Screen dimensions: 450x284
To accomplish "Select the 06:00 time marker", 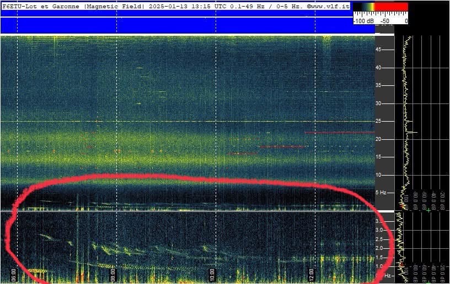I will click(14, 272).
